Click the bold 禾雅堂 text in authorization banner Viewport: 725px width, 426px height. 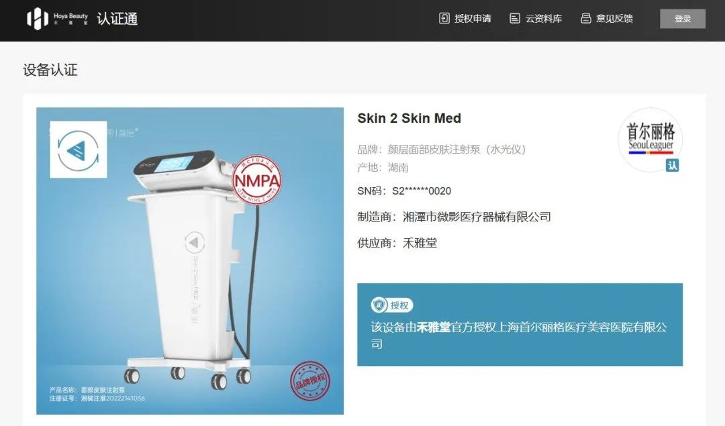[434, 327]
